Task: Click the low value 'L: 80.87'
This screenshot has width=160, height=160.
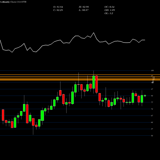Action: click(x=84, y=10)
